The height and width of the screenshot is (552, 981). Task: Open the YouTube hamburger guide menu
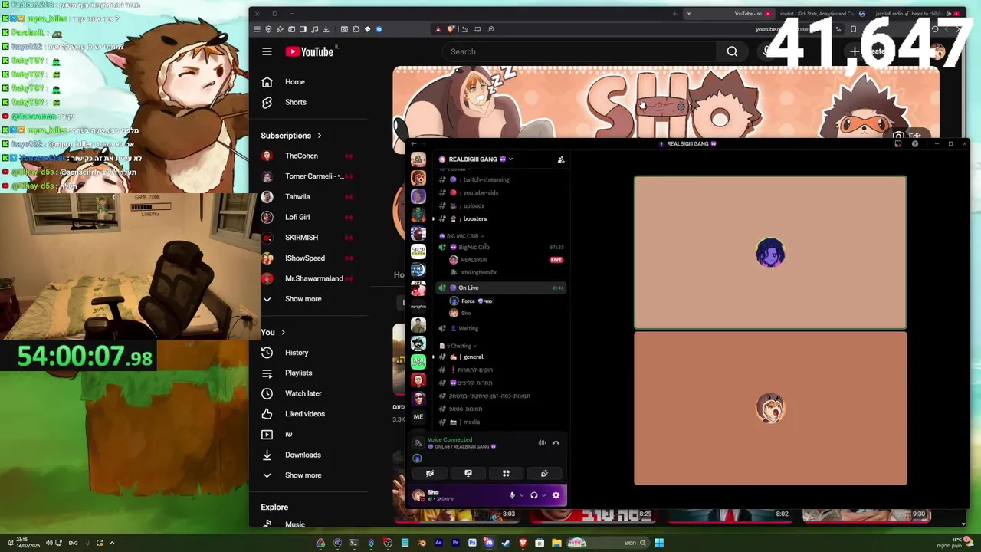click(x=267, y=51)
